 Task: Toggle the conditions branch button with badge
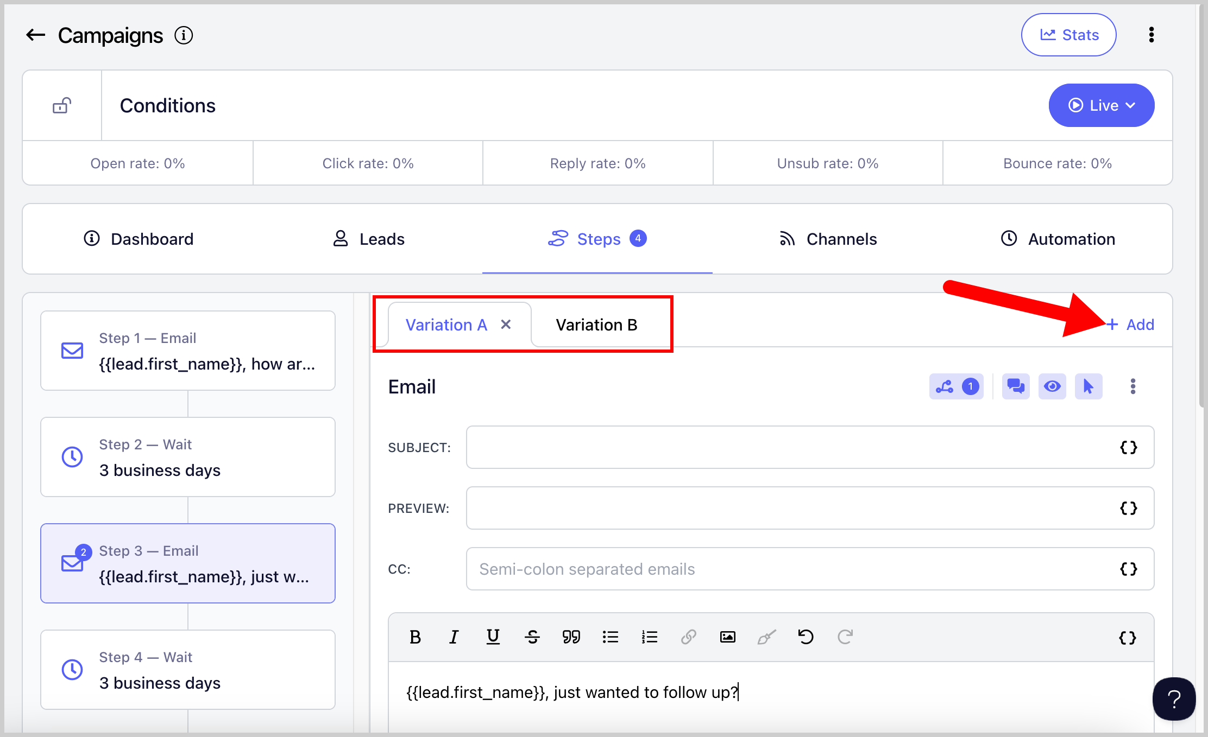point(956,386)
